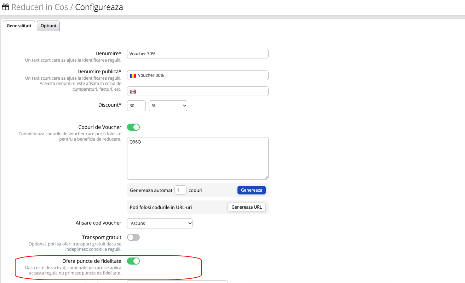Click the Denumire field containing Voucher 30%
Viewport: 465px width, 283px height.
(x=198, y=53)
